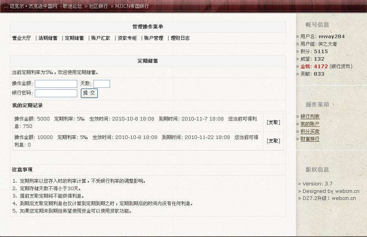Open the 营业大厅 menu item

(21, 38)
